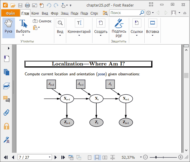Click the 7 / 27 page number box
Viewport: 190px width, 162px height.
tap(35, 157)
